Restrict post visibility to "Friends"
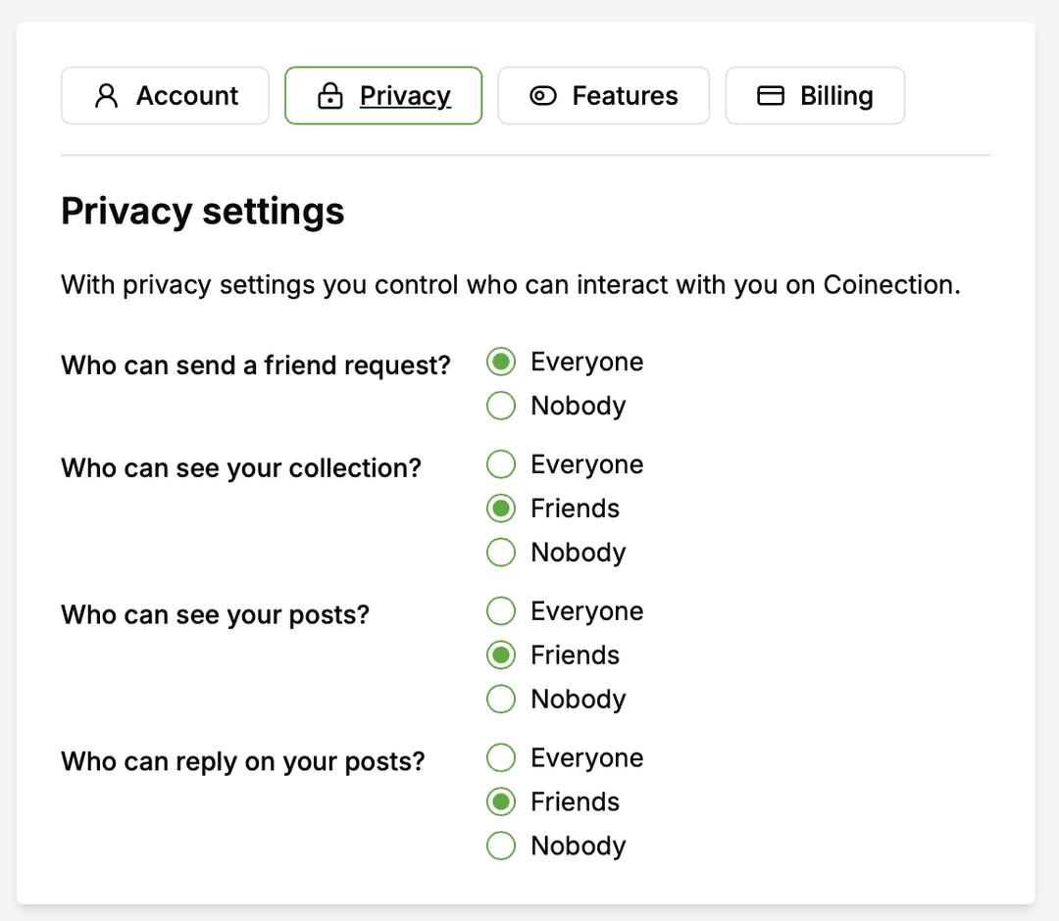Screen dimensions: 1059x921 point(501,654)
